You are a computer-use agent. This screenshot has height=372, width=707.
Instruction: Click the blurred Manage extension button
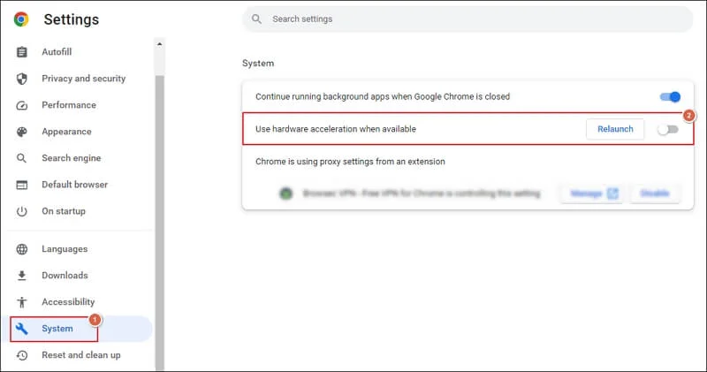[x=592, y=194]
